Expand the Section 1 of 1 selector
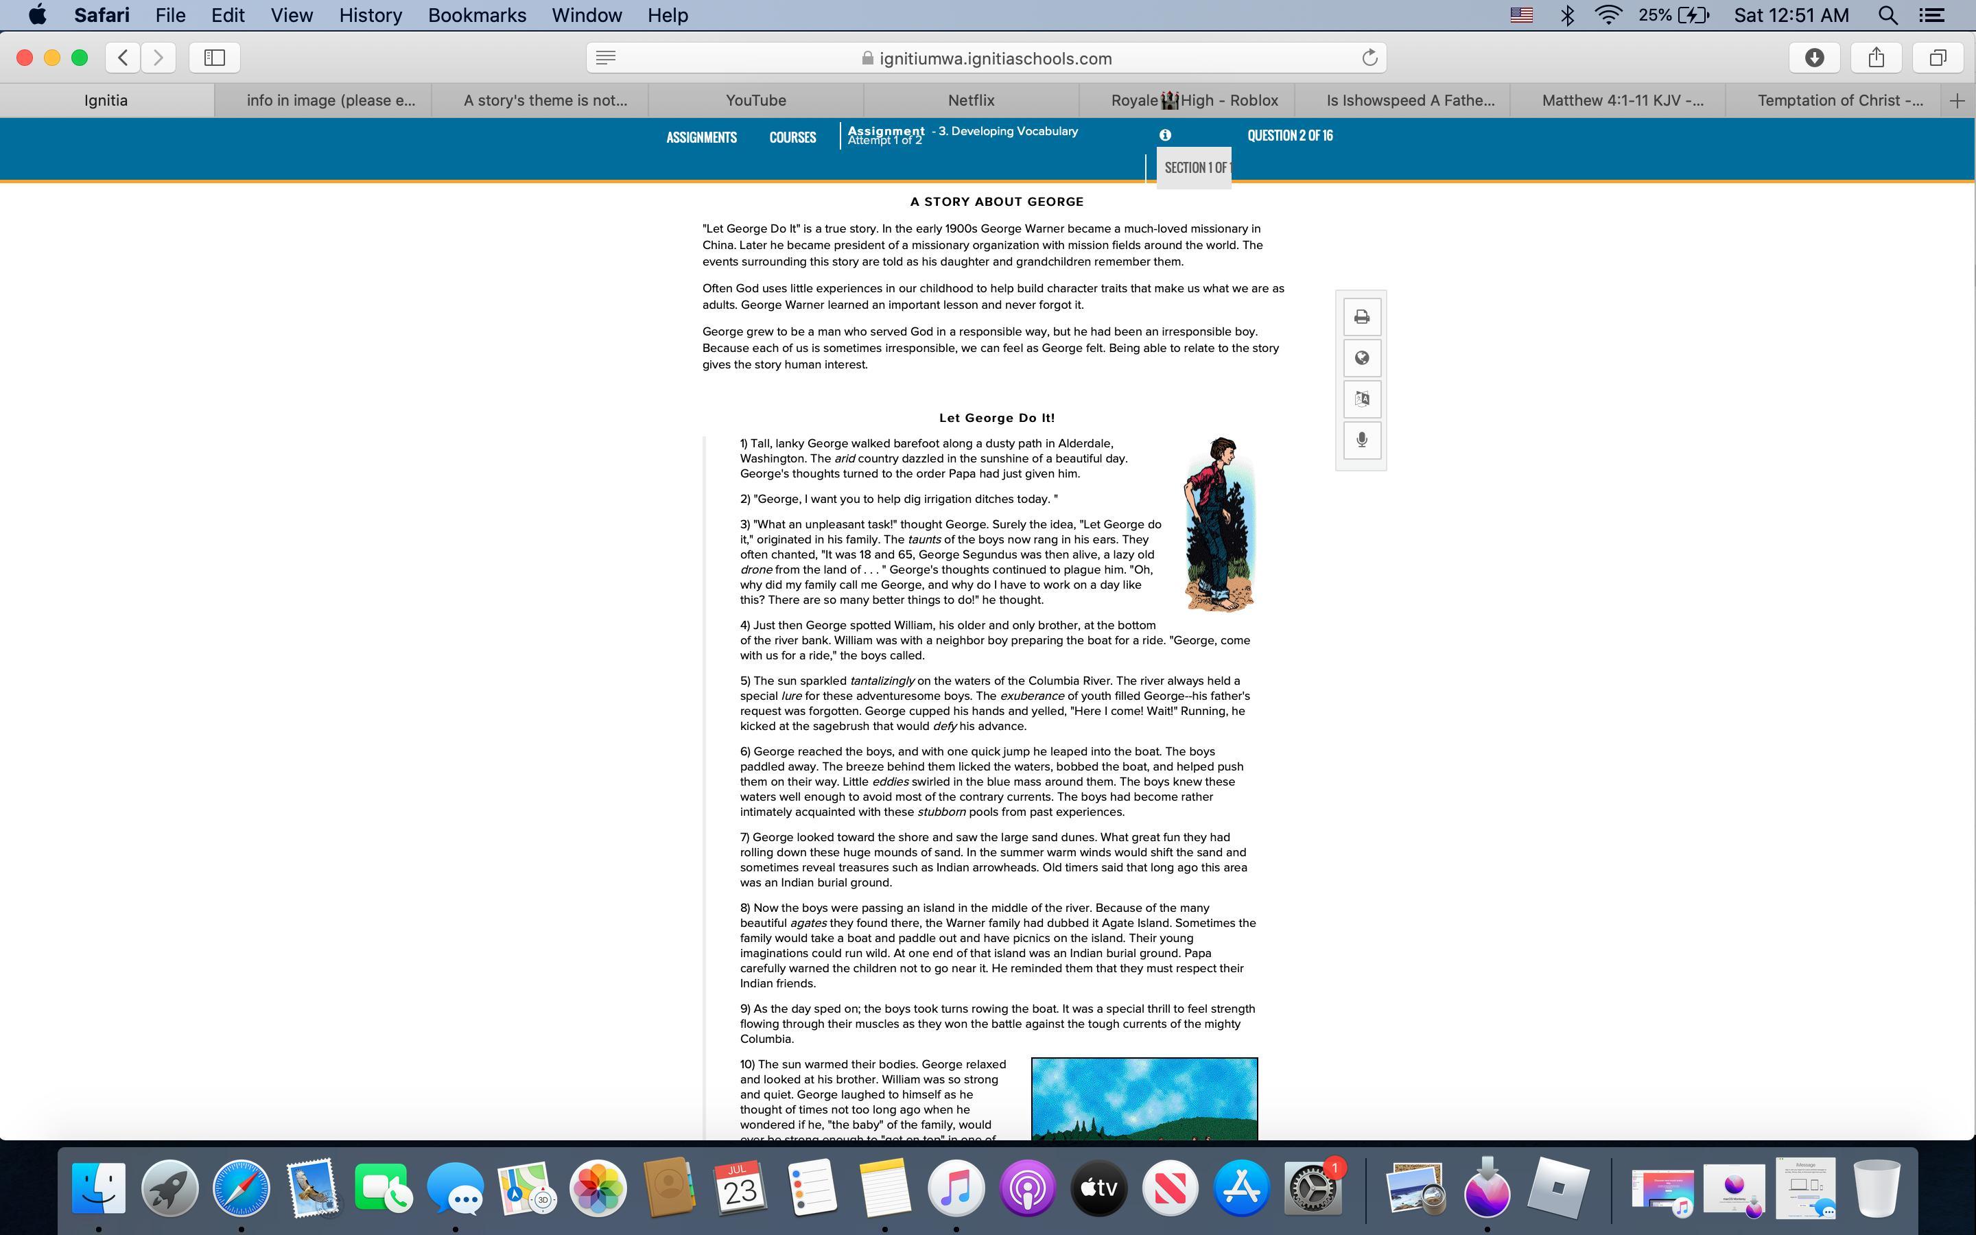Image resolution: width=1976 pixels, height=1235 pixels. click(1195, 168)
